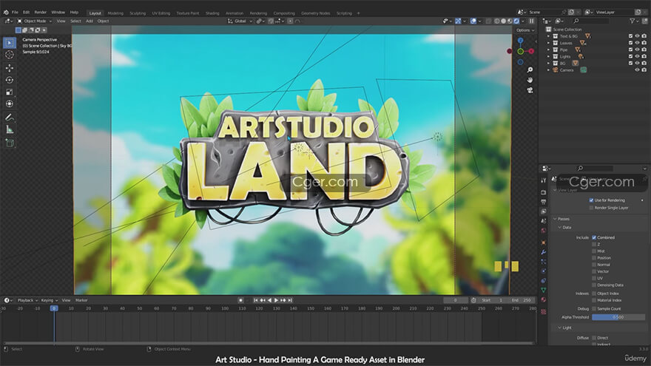Select the Cursor tool
Screen dimensions: 651x366
pos(10,55)
